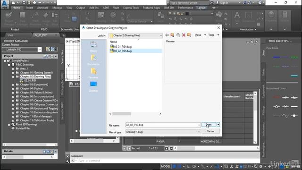Click the new drawing plus tab icon

point(64,35)
